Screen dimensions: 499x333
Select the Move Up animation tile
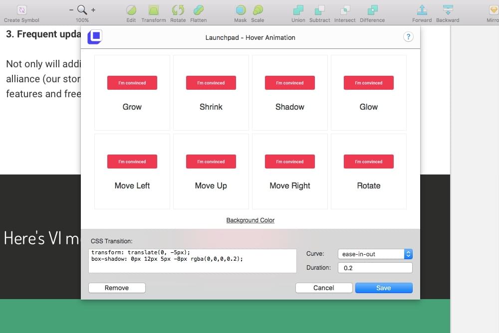pos(211,171)
